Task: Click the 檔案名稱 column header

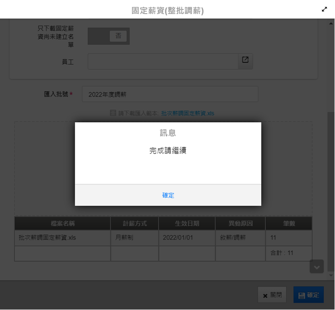Action: (62, 223)
